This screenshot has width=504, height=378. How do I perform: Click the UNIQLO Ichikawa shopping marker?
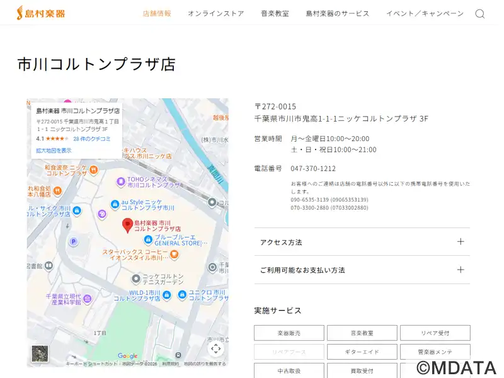182,295
